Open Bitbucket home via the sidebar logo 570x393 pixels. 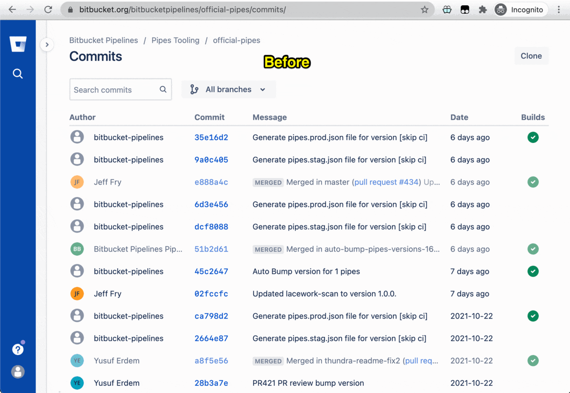18,44
